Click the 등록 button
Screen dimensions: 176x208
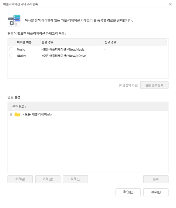(x=156, y=179)
